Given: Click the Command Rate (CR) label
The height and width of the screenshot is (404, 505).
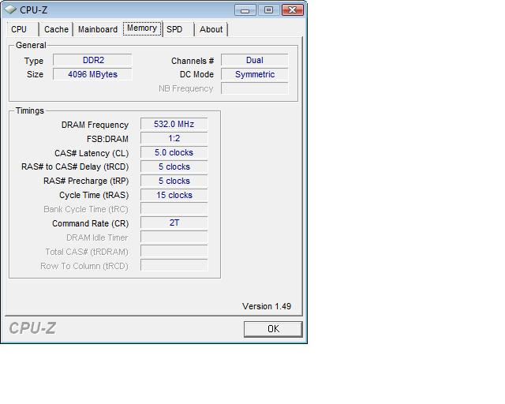Looking at the screenshot, I should 91,223.
